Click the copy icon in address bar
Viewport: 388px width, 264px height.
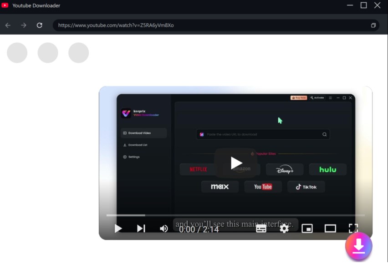point(373,25)
